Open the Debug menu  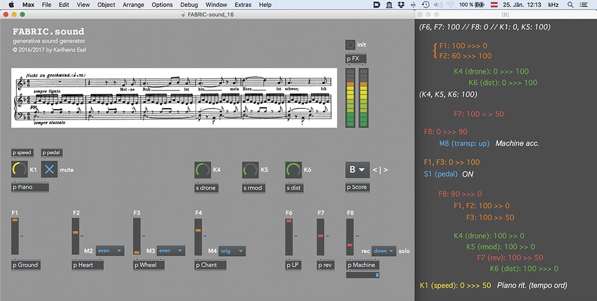click(x=189, y=5)
